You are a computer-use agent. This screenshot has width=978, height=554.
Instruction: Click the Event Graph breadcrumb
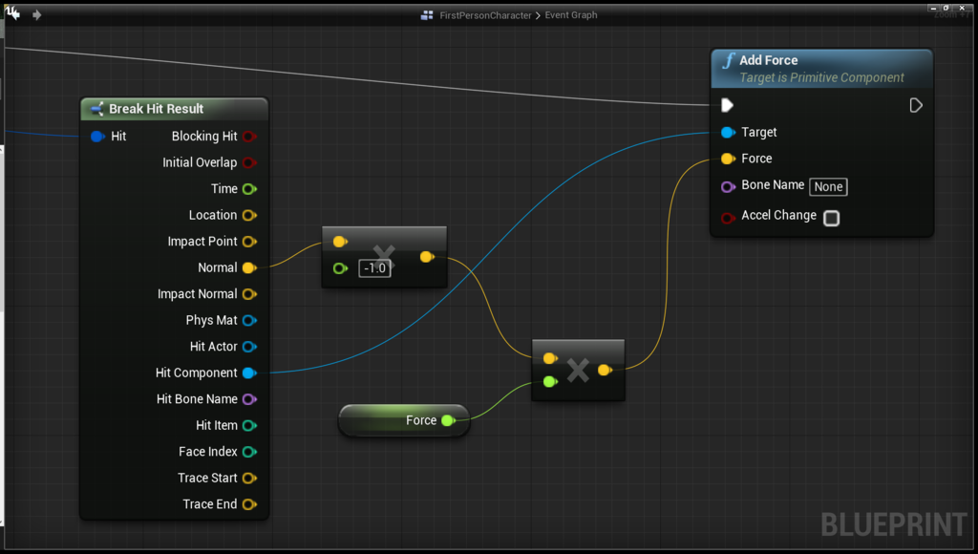[x=571, y=15]
